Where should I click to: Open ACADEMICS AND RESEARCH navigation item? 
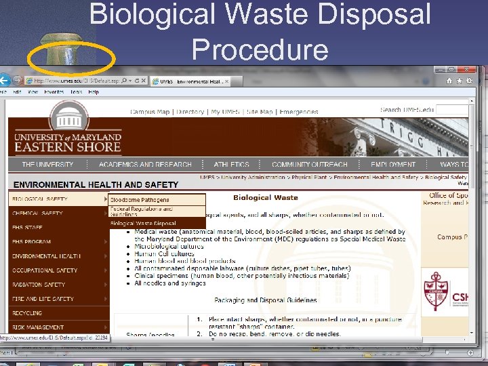145,164
